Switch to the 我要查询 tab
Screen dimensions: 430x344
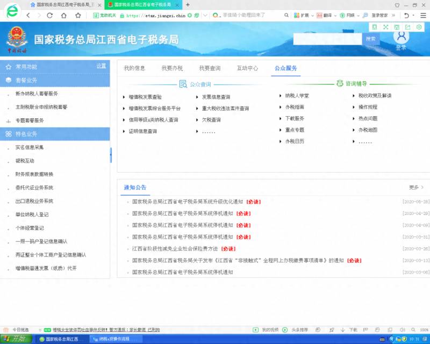[x=210, y=68]
